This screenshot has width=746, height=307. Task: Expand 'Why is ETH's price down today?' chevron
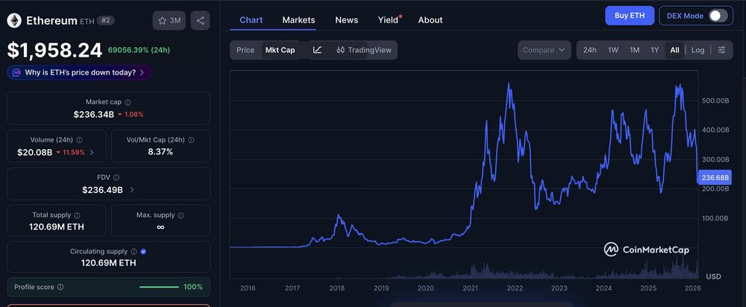click(x=142, y=73)
